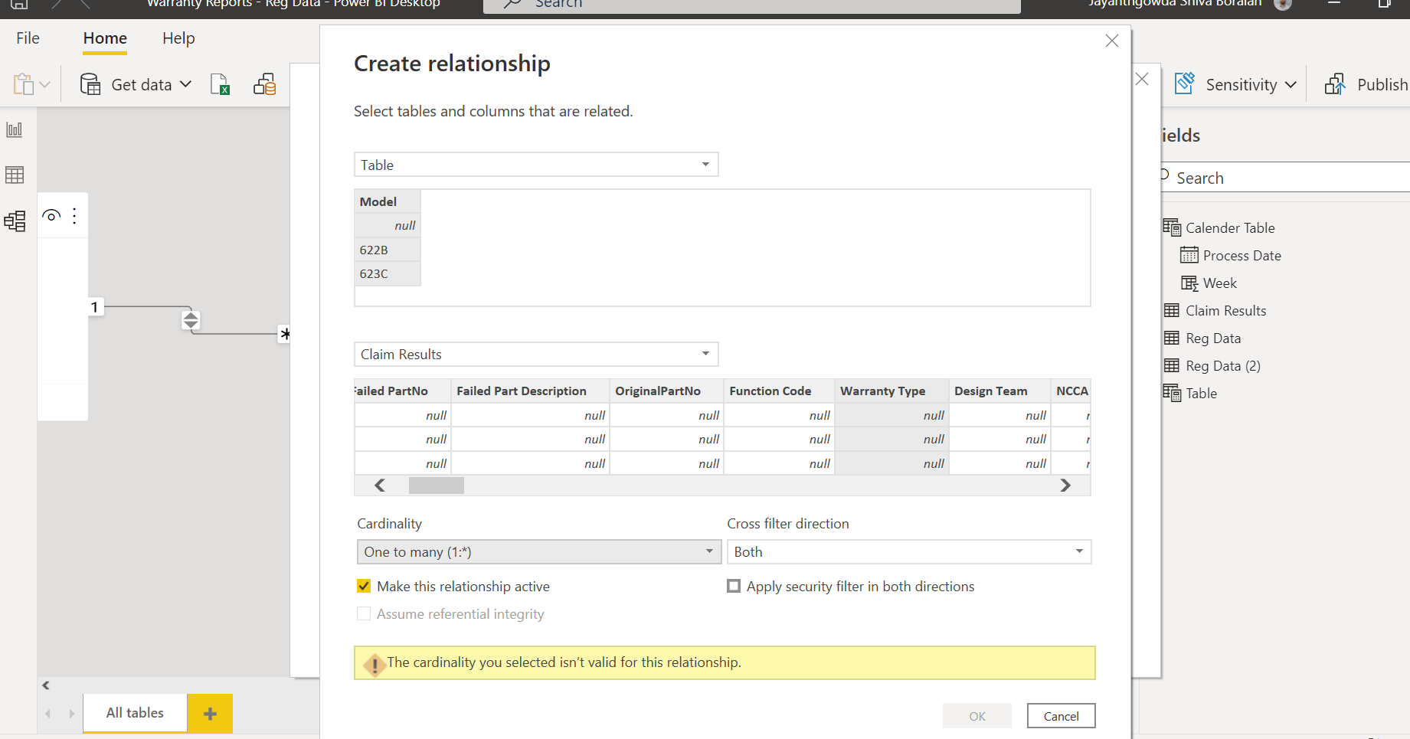The width and height of the screenshot is (1410, 739).
Task: Open the Report view icon in left sidebar
Action: [x=15, y=129]
